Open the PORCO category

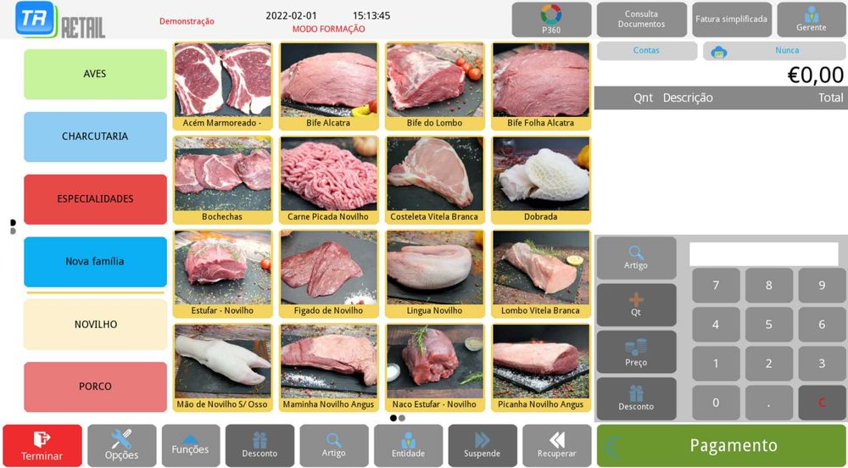[95, 387]
